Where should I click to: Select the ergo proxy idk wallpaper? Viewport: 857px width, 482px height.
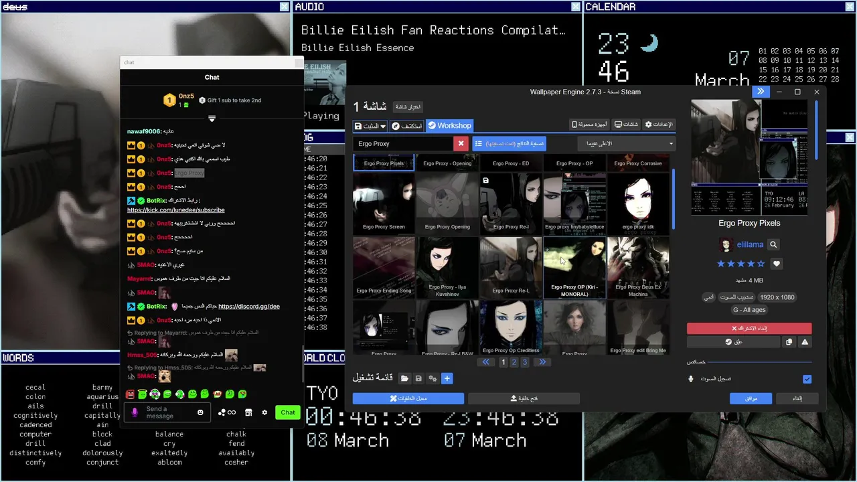(x=638, y=203)
